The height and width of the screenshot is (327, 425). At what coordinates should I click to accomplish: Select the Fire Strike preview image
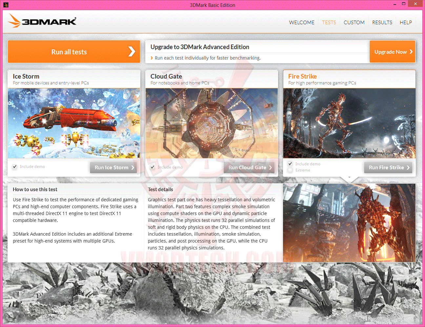pos(350,123)
